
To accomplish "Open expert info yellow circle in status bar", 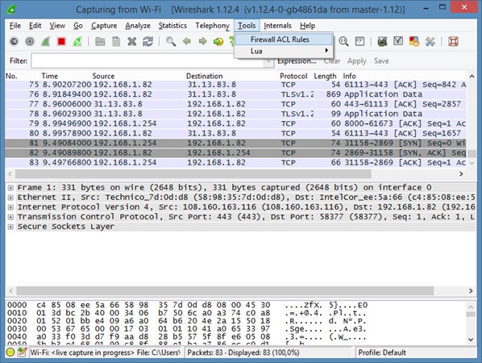I will [x=10, y=353].
